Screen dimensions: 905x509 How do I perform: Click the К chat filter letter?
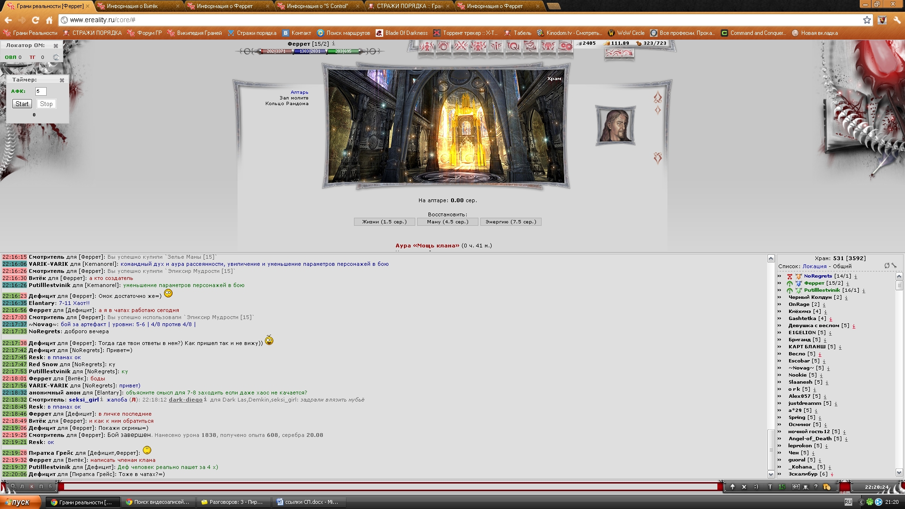pos(32,486)
